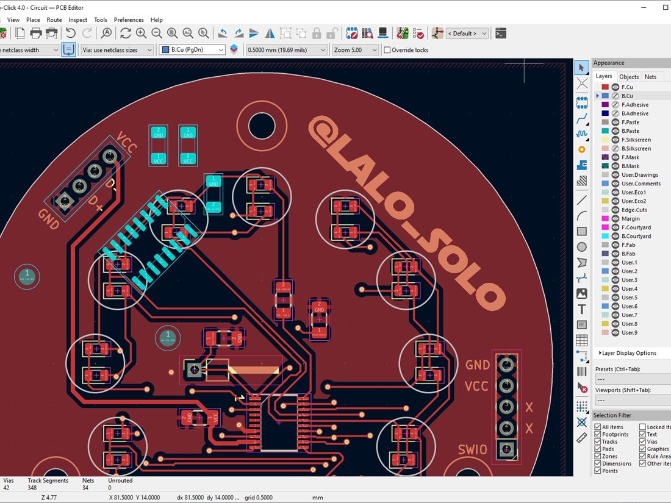Open the Presets dropdown
Viewport: 671px width, 503px height.
[x=633, y=379]
